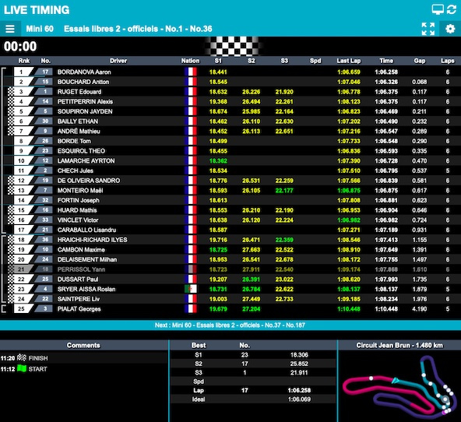Select driver row PERRISSOL Yann
This screenshot has height=422, width=461.
tap(230, 269)
